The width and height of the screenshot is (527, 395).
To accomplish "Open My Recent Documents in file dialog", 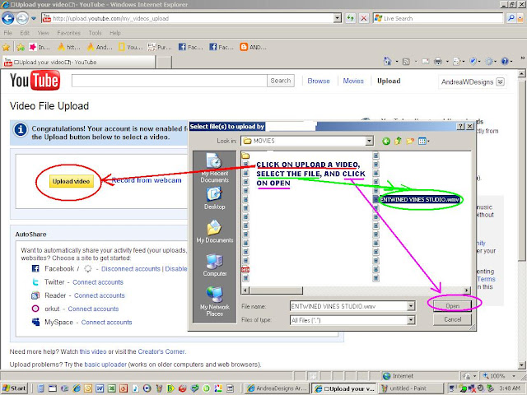I will (x=214, y=167).
